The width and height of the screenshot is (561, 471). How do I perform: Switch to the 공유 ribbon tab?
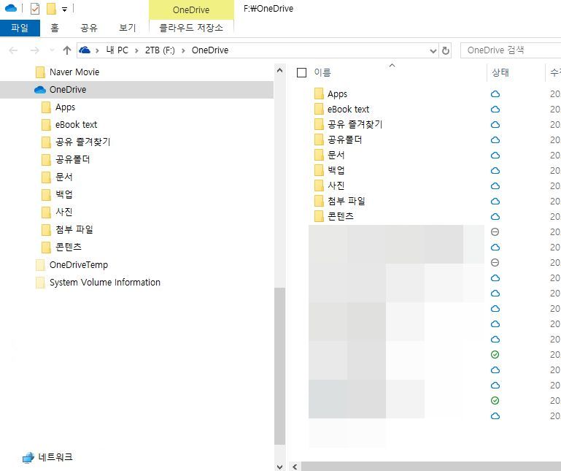click(x=89, y=28)
